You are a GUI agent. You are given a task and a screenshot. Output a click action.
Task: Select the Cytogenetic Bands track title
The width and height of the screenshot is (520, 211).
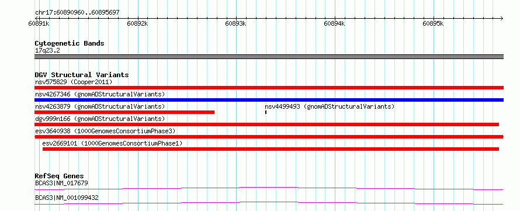[x=70, y=43]
